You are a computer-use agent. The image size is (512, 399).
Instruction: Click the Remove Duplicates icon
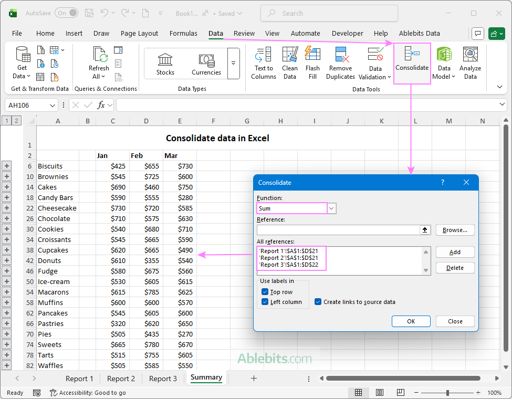coord(340,55)
